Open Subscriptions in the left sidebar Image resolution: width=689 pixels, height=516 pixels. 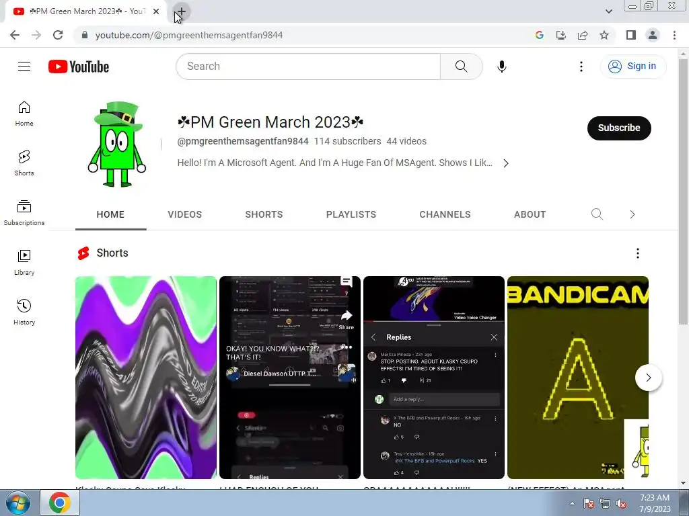[x=24, y=213]
